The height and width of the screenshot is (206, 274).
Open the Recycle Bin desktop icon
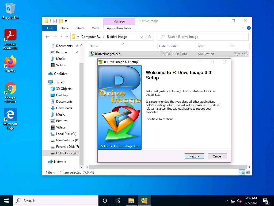tap(10, 11)
